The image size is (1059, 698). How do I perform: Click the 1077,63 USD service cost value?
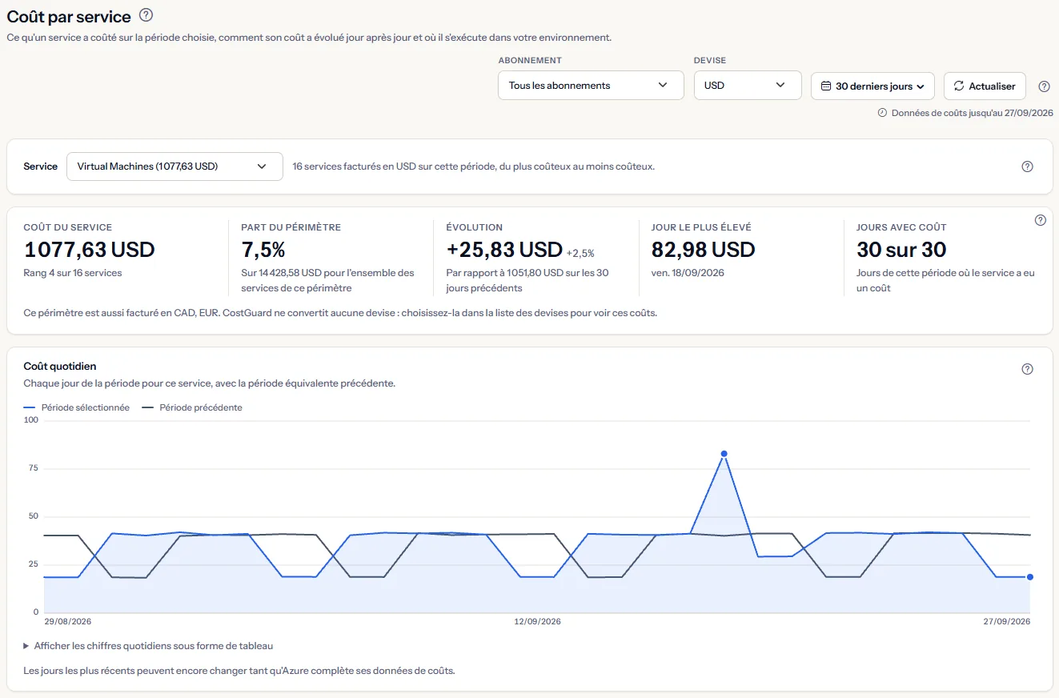coord(90,250)
